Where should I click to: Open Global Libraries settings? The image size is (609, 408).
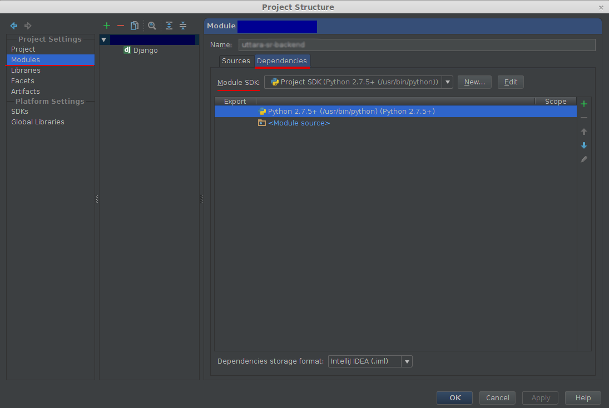[38, 122]
